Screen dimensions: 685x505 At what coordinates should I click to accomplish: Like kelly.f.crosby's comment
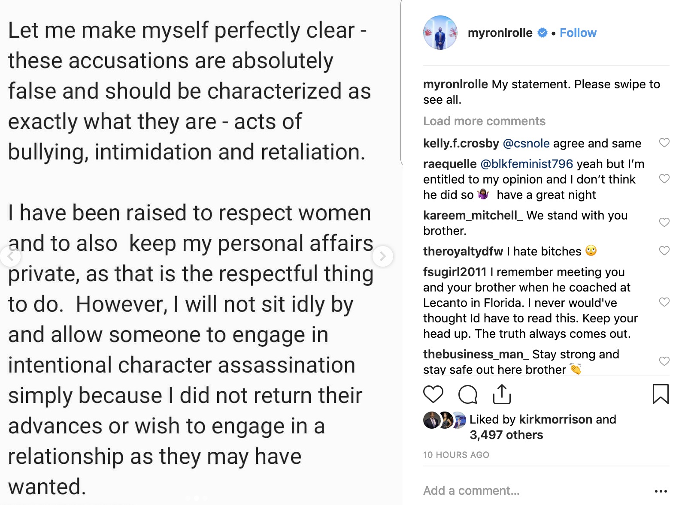click(664, 143)
